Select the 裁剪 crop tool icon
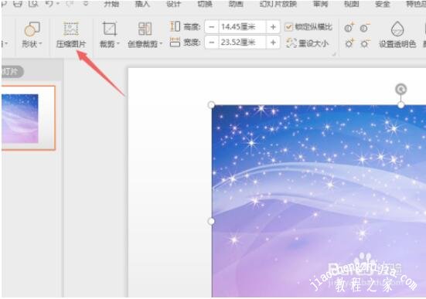The height and width of the screenshot is (299, 426). point(110,29)
